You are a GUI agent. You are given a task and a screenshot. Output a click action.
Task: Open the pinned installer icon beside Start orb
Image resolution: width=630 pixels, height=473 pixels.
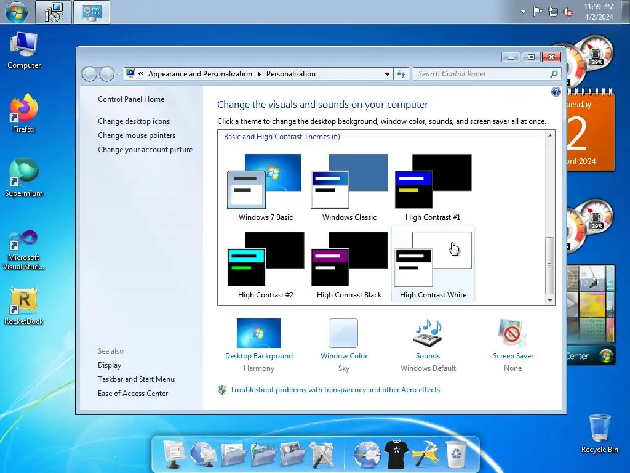(54, 12)
